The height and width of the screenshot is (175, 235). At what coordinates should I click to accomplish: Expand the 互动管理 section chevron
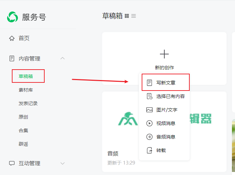coord(63,163)
